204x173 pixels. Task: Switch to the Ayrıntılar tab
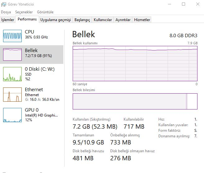coord(123,20)
